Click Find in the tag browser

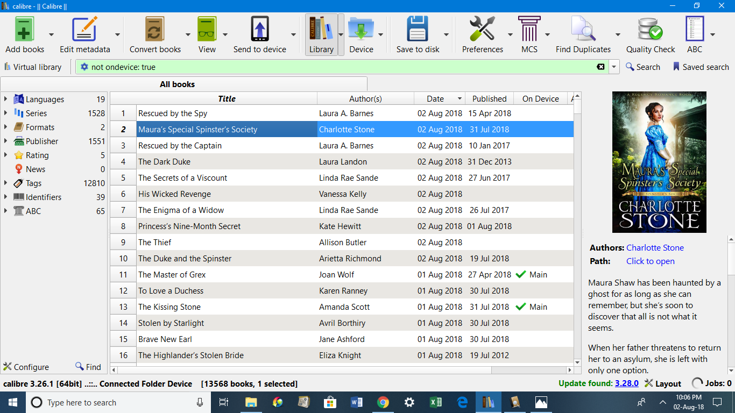(88, 367)
